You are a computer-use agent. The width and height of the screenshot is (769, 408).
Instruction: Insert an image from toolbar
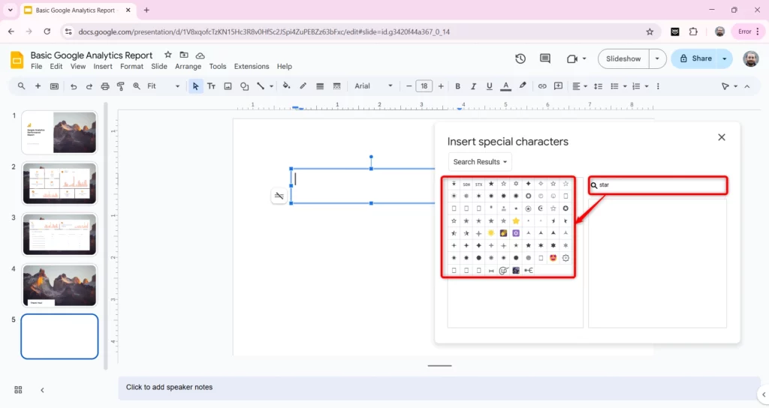[228, 86]
